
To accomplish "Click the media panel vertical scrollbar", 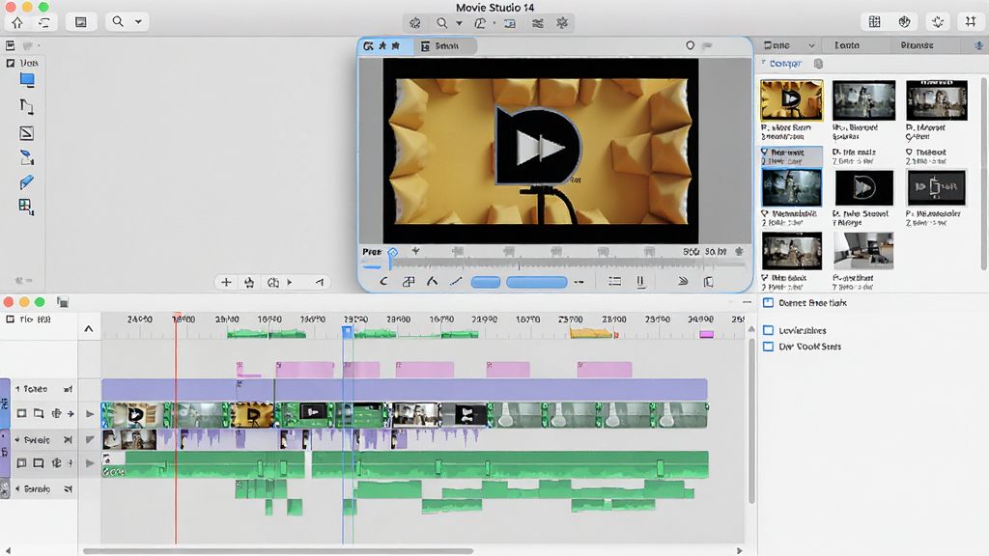I will point(983,174).
